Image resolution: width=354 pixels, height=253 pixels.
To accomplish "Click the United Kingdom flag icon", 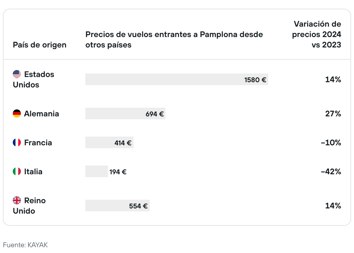I will [17, 200].
